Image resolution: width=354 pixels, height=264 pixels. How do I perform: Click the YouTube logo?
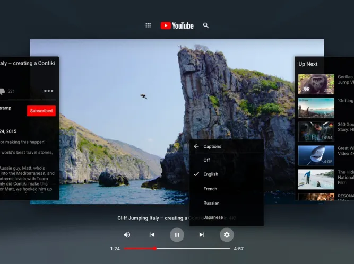click(x=177, y=25)
